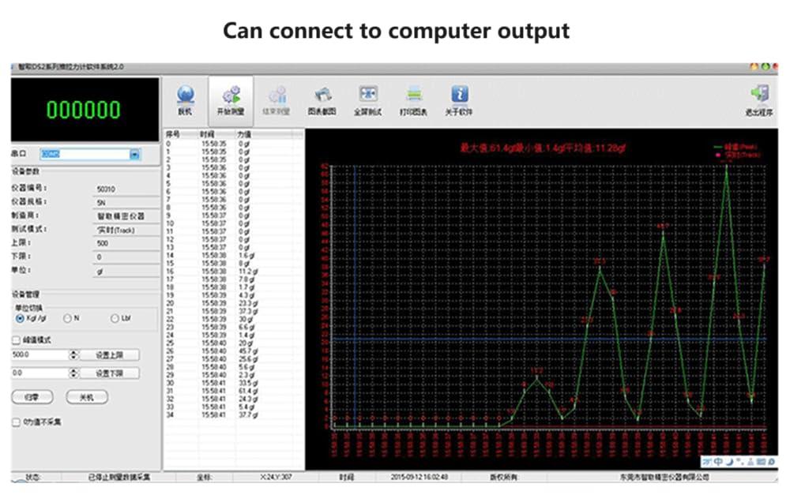
Task: Click the Print Chart (打印图表) printer icon
Action: [x=413, y=96]
